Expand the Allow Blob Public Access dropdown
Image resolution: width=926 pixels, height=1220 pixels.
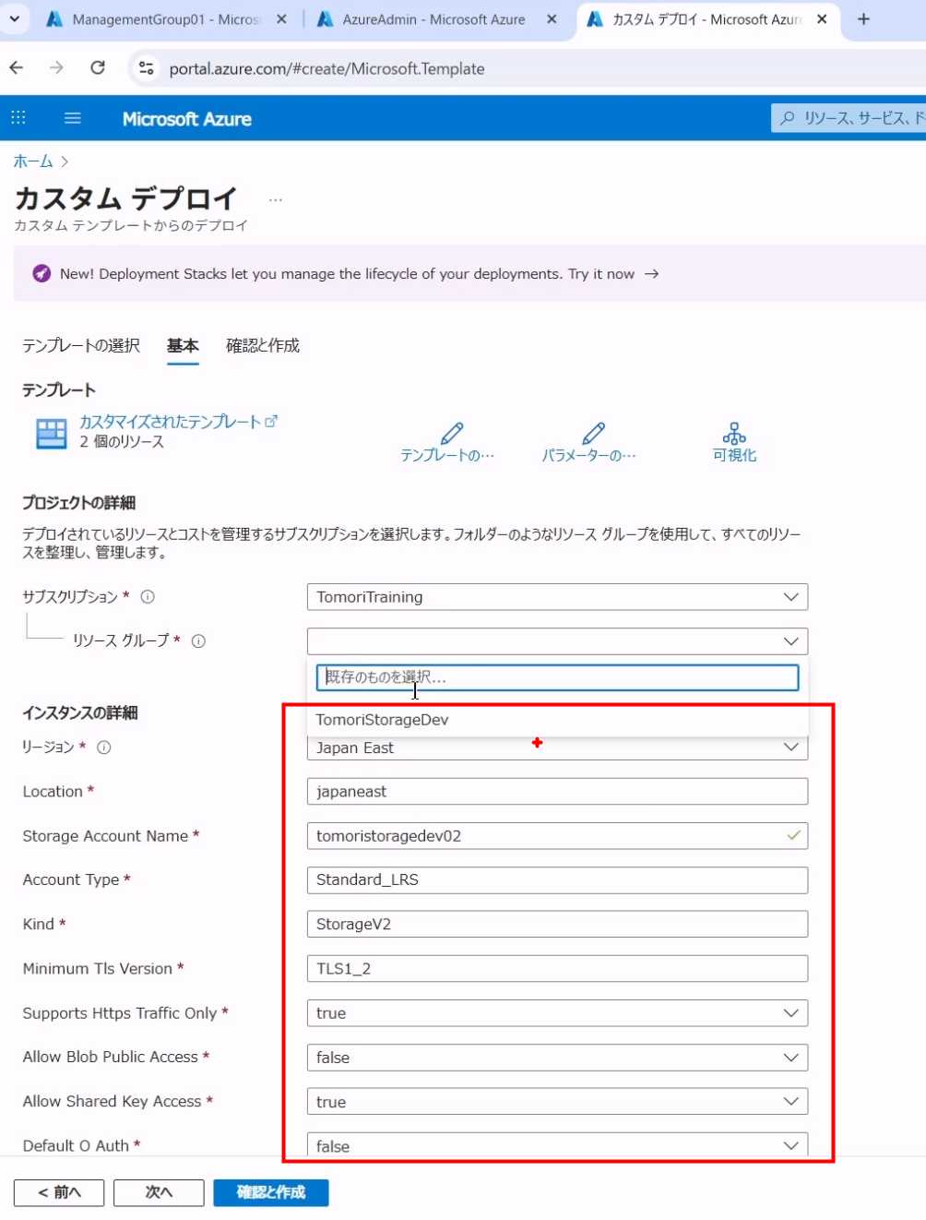(556, 1058)
